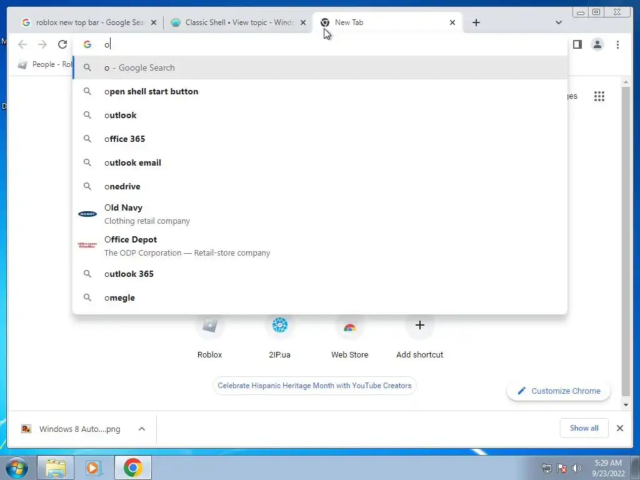Click the back navigation arrow
Image resolution: width=640 pixels, height=480 pixels.
point(22,44)
